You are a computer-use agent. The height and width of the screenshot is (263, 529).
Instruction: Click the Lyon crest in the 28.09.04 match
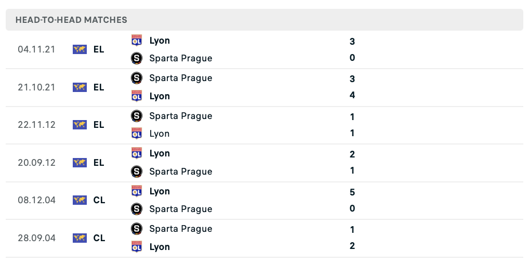pyautogui.click(x=136, y=247)
